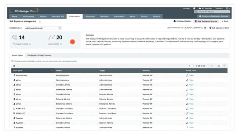
Task: Click the Target column header
Action: pos(119,70)
